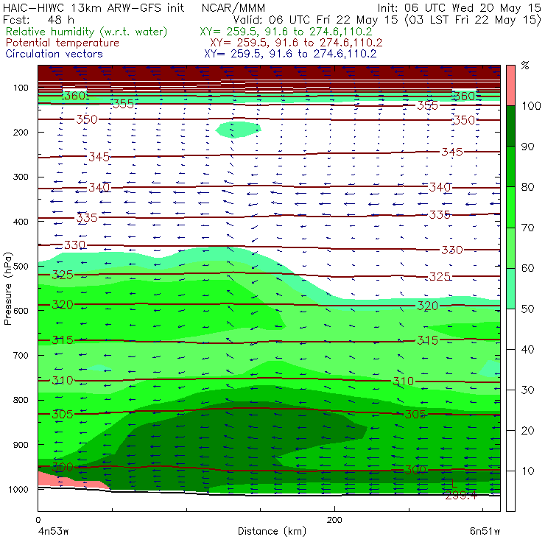Click the '%' unit label above the color bar

pos(525,66)
